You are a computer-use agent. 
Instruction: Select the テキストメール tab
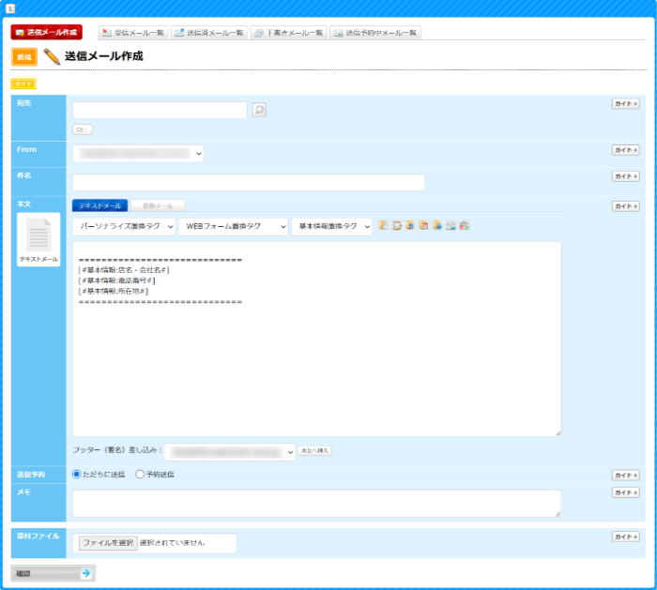[x=99, y=205]
